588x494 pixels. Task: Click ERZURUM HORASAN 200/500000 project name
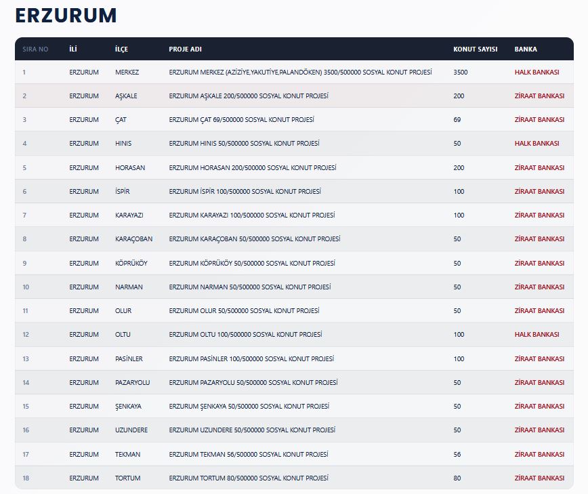point(253,167)
